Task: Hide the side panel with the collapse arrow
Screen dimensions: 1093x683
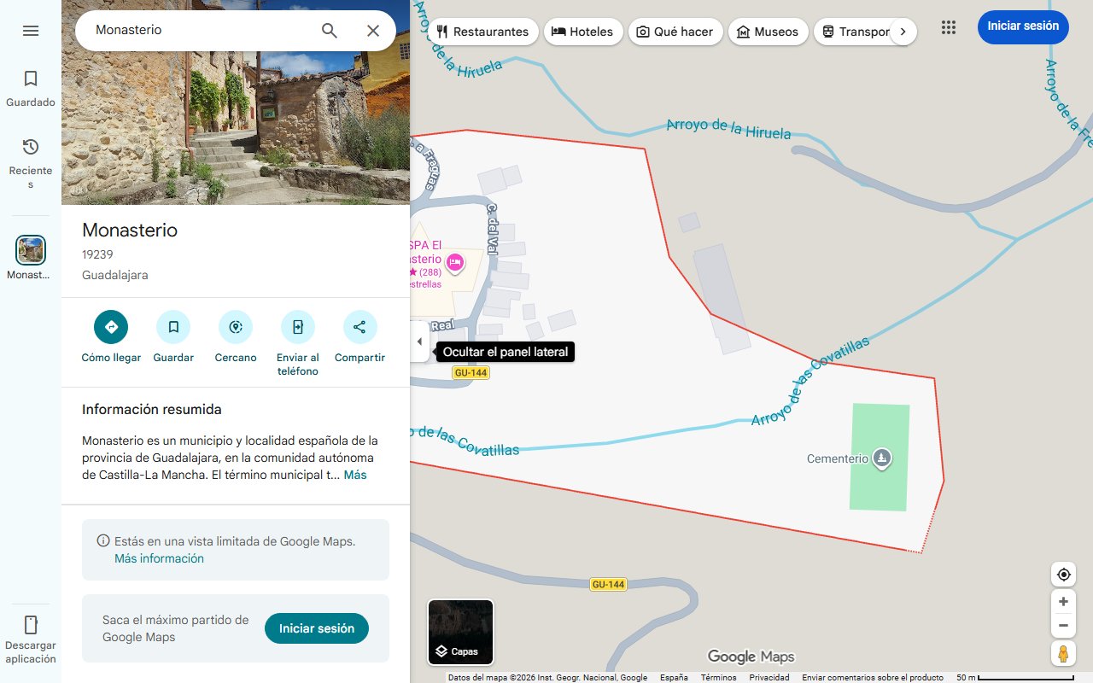Action: (x=419, y=341)
